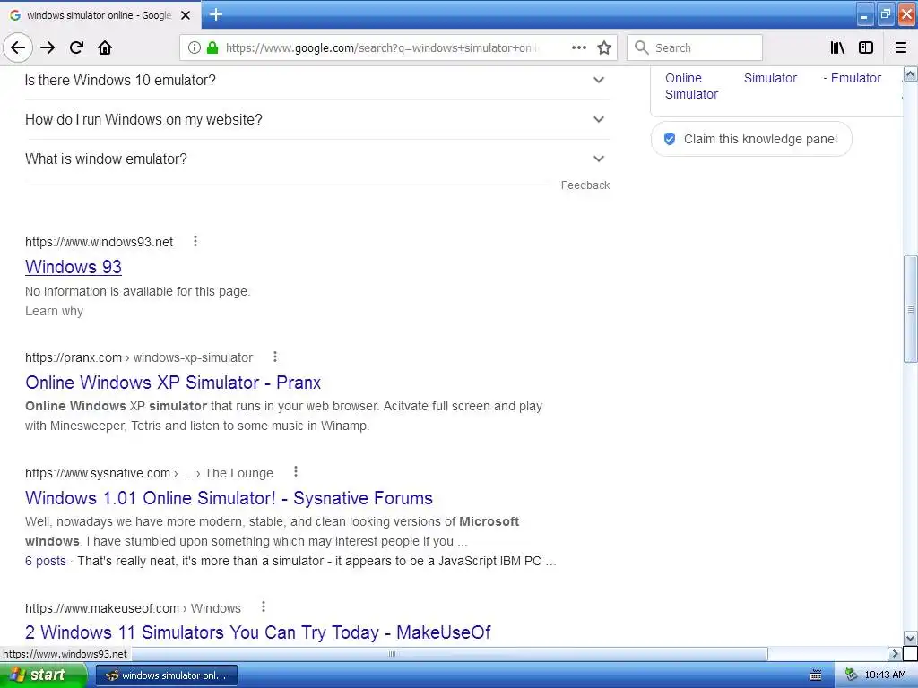Click the scroll down arrow
Screen dimensions: 918x688
pyautogui.click(x=911, y=638)
